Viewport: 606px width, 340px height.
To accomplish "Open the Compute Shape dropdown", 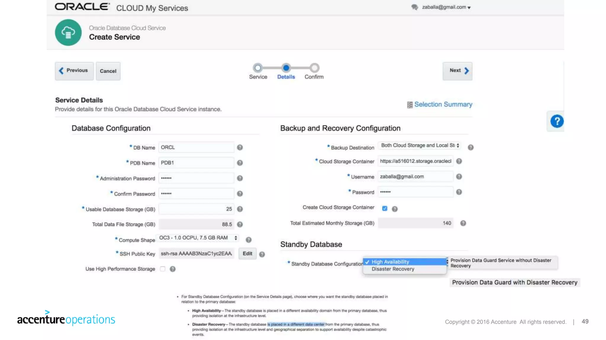I will (x=198, y=238).
